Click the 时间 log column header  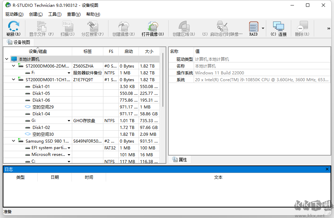click(x=89, y=177)
